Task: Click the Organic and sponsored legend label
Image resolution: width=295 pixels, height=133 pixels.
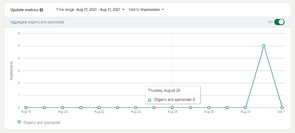Action: (x=42, y=123)
